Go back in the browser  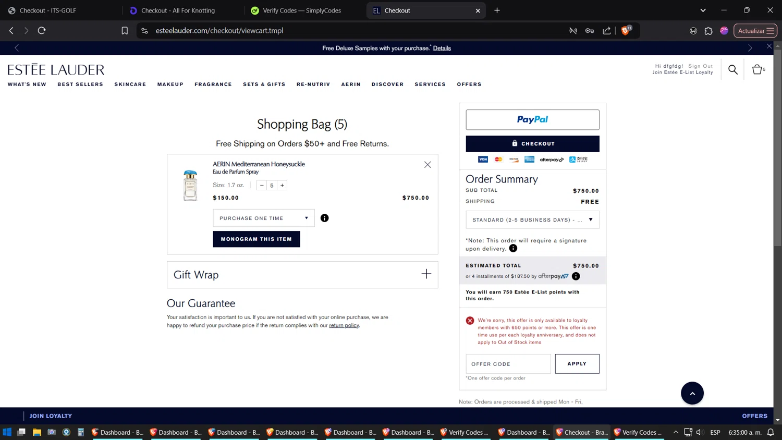coord(11,31)
